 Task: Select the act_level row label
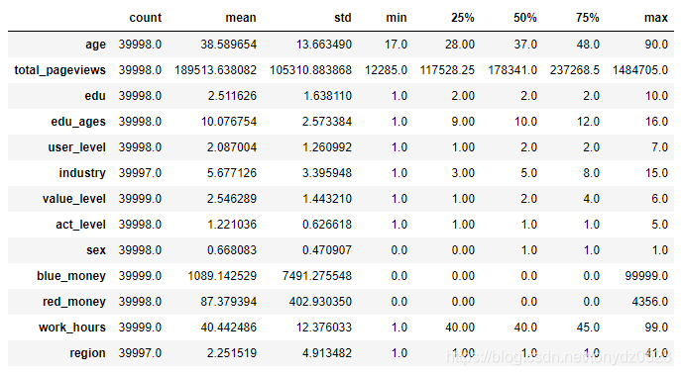tap(80, 225)
